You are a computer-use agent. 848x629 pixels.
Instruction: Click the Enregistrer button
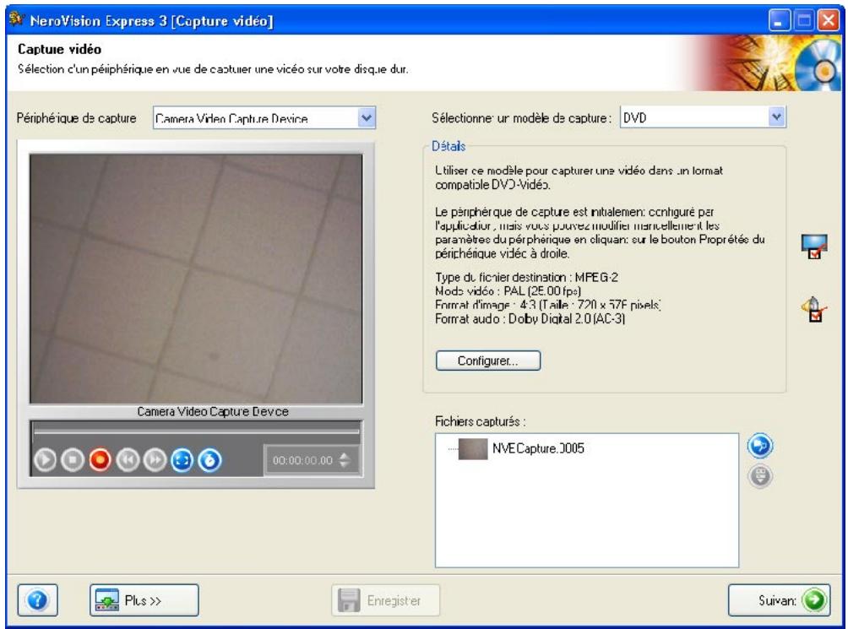(x=386, y=599)
